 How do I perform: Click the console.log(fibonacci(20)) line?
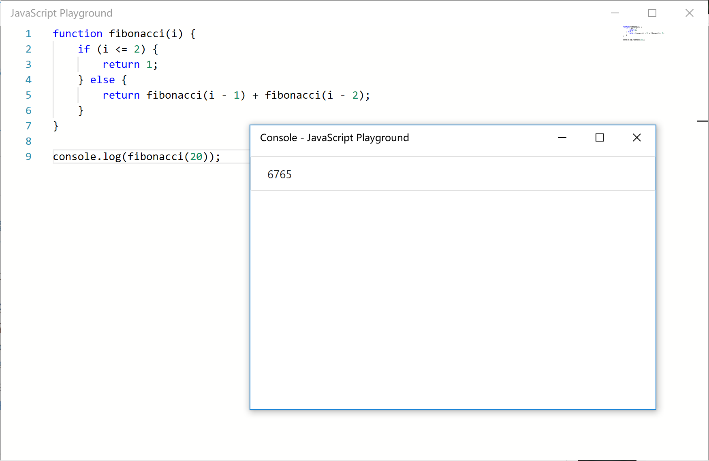coord(137,157)
